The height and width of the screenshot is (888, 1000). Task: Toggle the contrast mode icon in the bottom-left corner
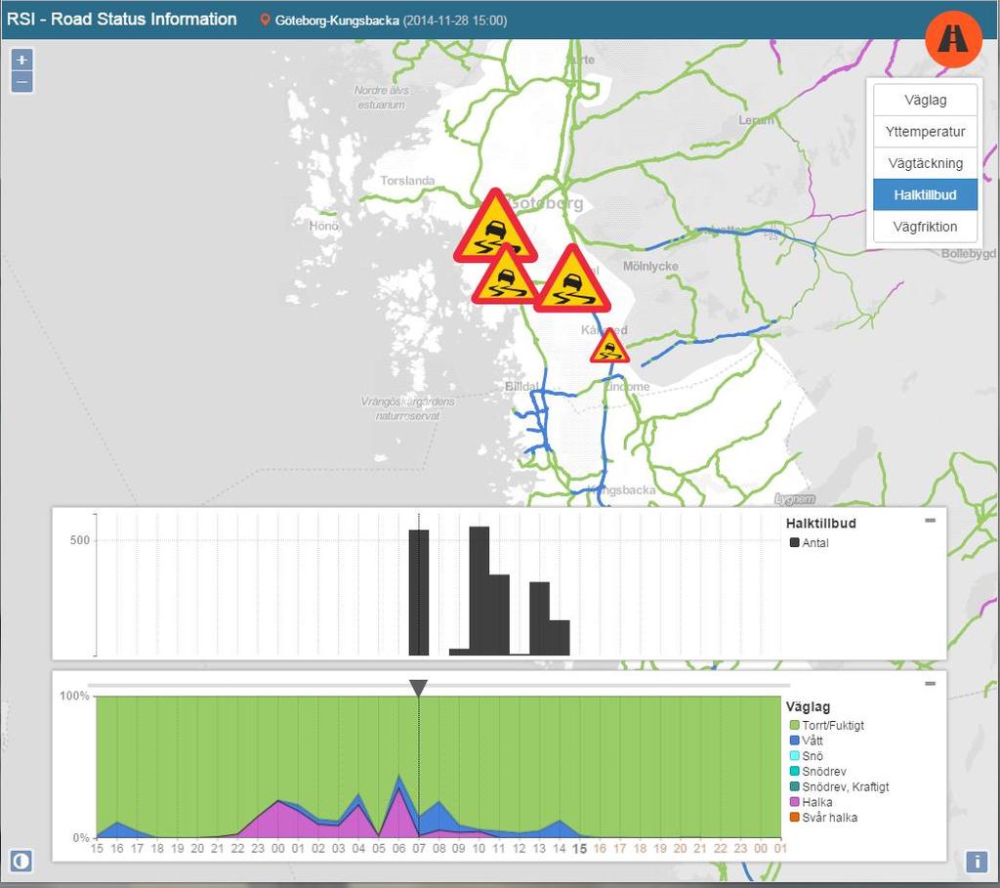[21, 862]
